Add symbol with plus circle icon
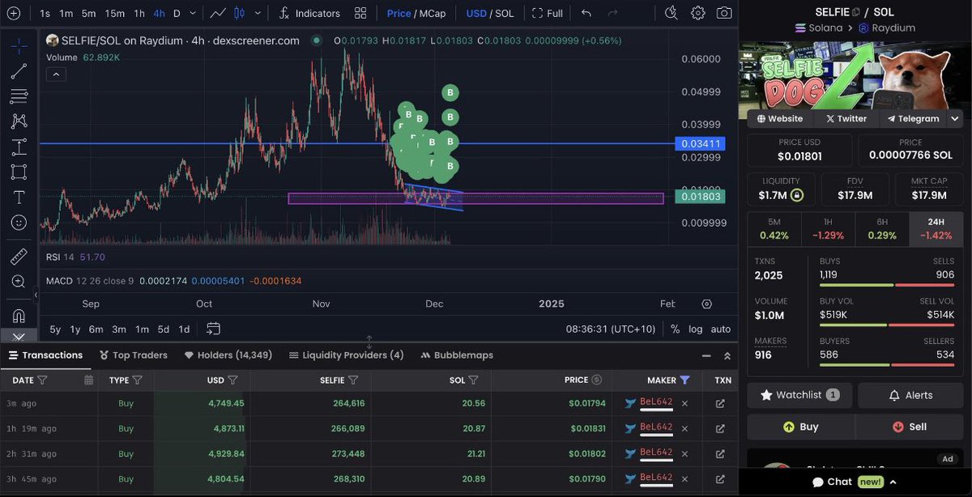This screenshot has height=497, width=972. coord(14,13)
